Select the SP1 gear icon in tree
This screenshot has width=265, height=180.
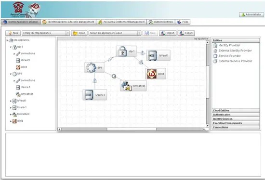(x=14, y=74)
